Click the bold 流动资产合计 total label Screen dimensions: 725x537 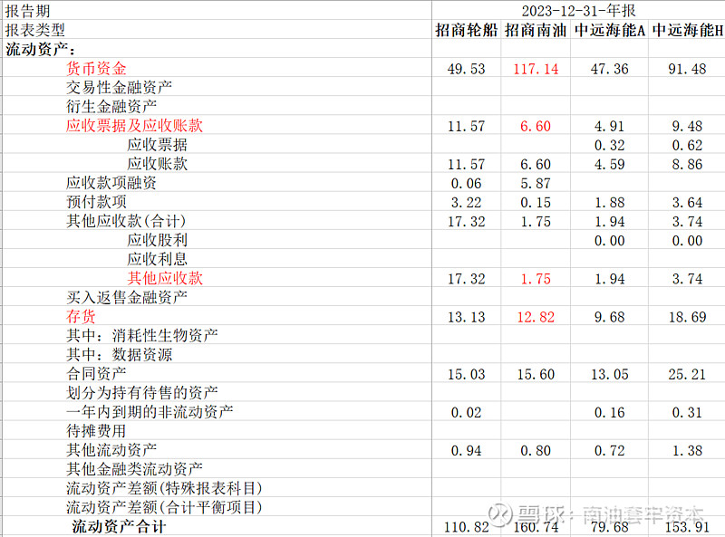pos(119,526)
